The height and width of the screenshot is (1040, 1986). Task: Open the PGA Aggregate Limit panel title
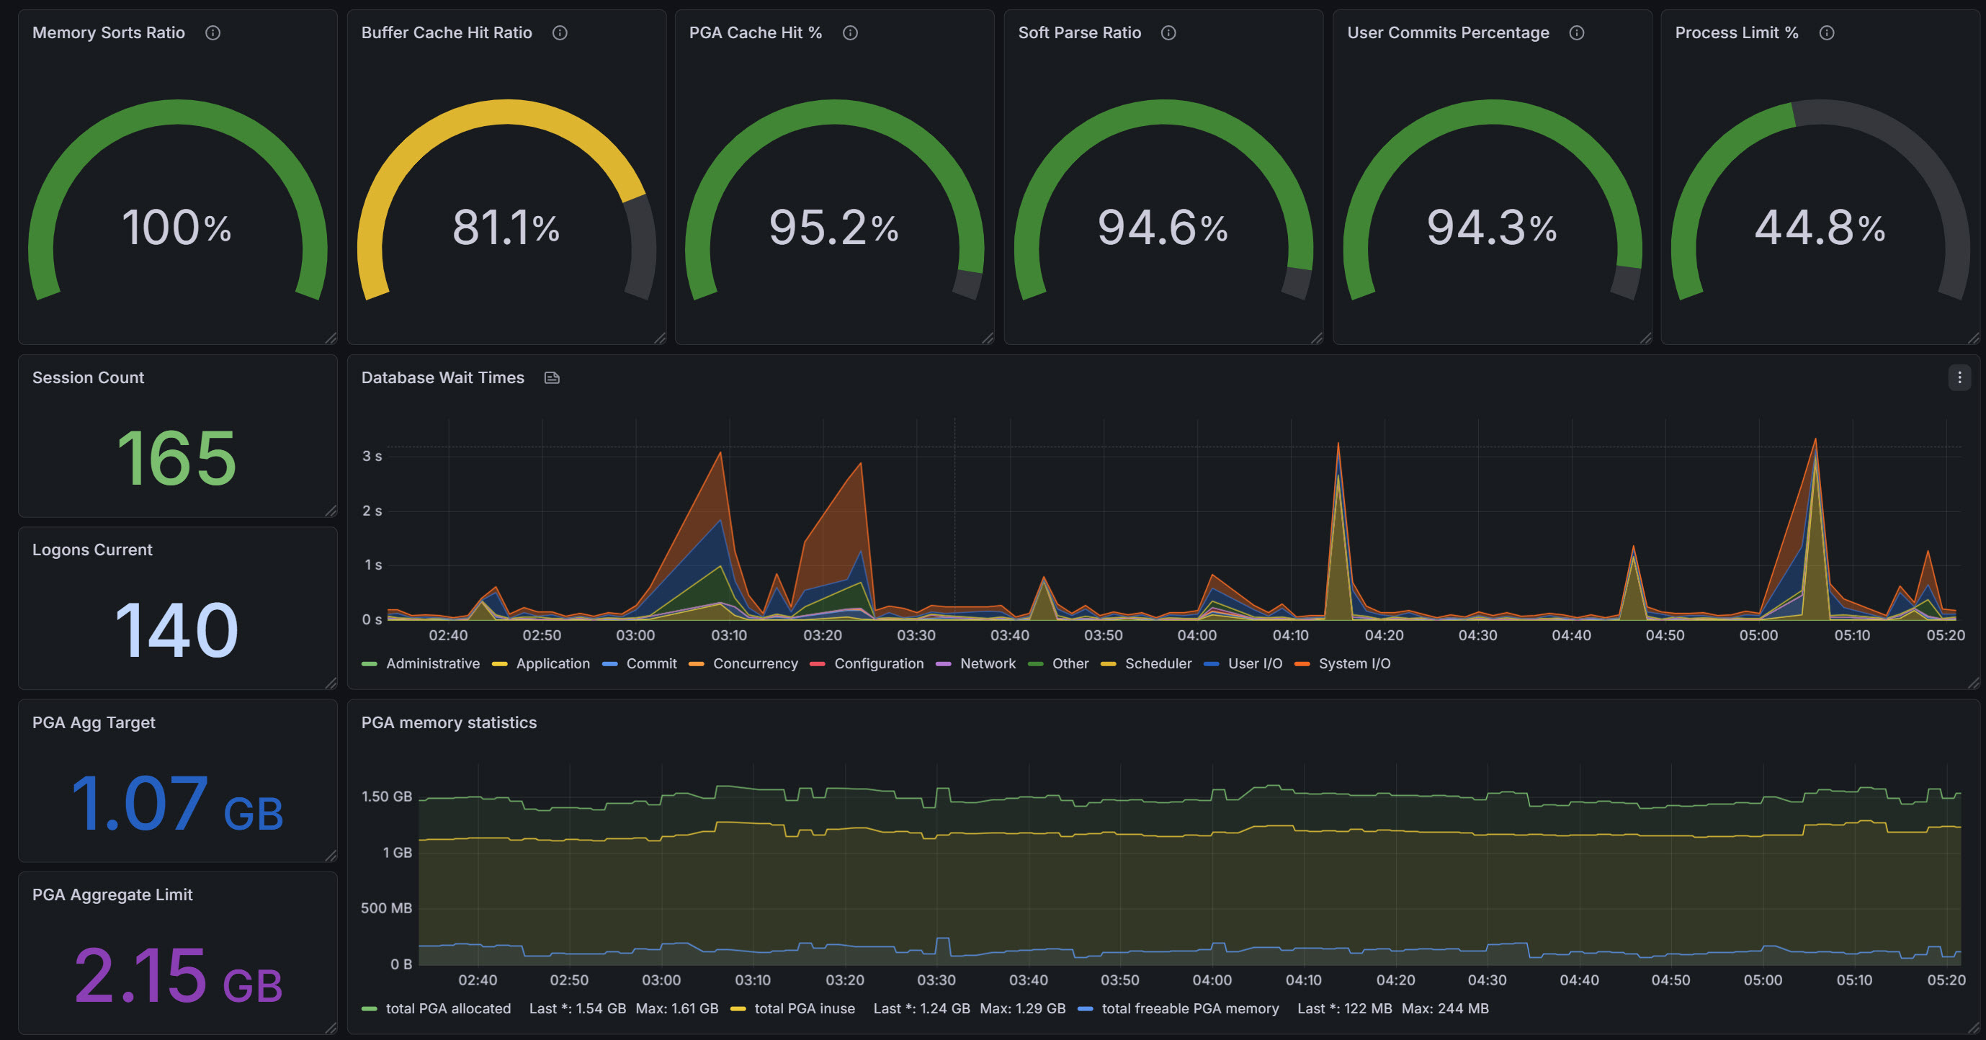112,895
